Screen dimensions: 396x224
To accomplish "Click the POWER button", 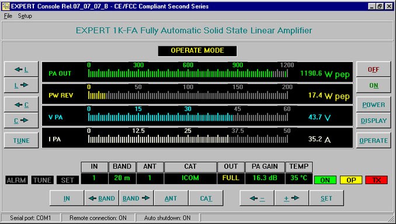I will tap(373, 105).
